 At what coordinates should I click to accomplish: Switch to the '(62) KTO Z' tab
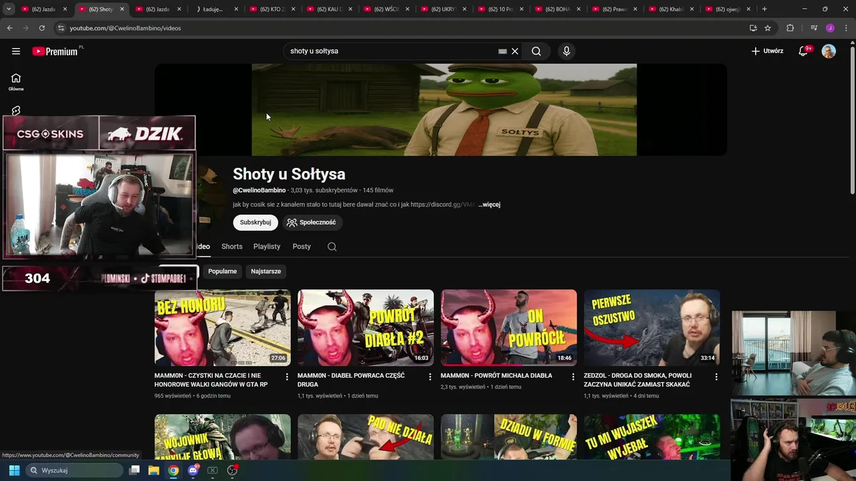(272, 9)
